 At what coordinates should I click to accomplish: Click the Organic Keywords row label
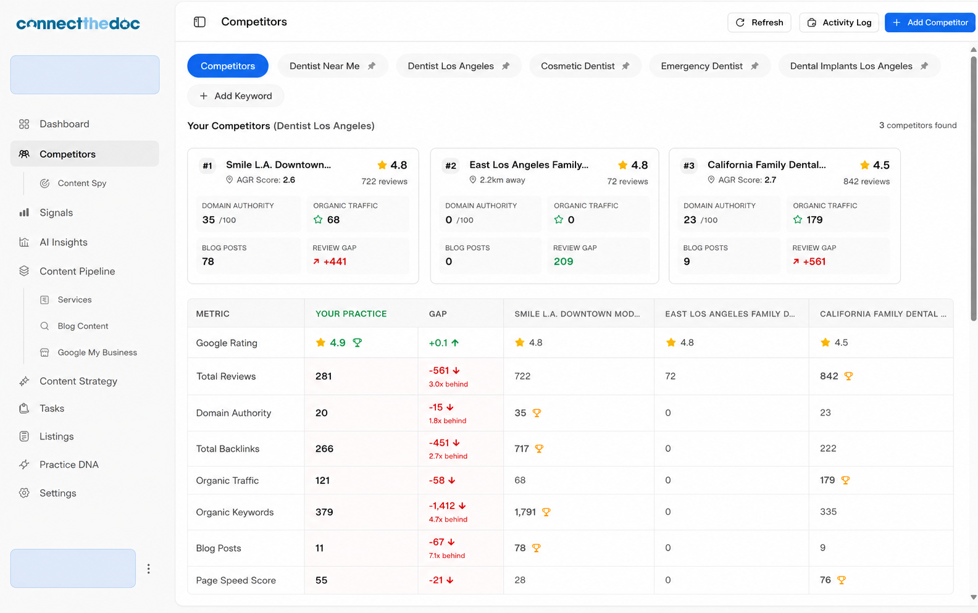point(235,512)
